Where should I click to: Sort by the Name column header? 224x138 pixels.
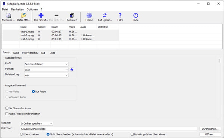28,27
